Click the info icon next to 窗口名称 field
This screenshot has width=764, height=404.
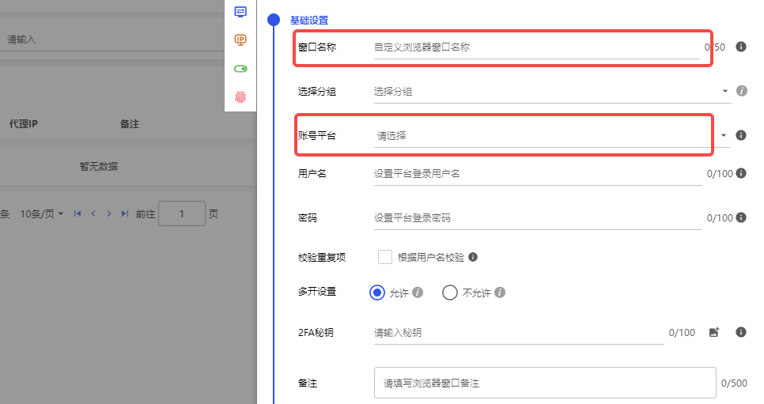(741, 47)
